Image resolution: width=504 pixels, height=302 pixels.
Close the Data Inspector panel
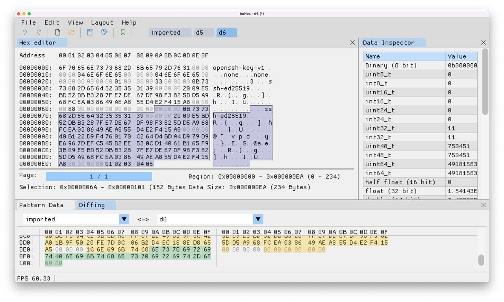484,43
